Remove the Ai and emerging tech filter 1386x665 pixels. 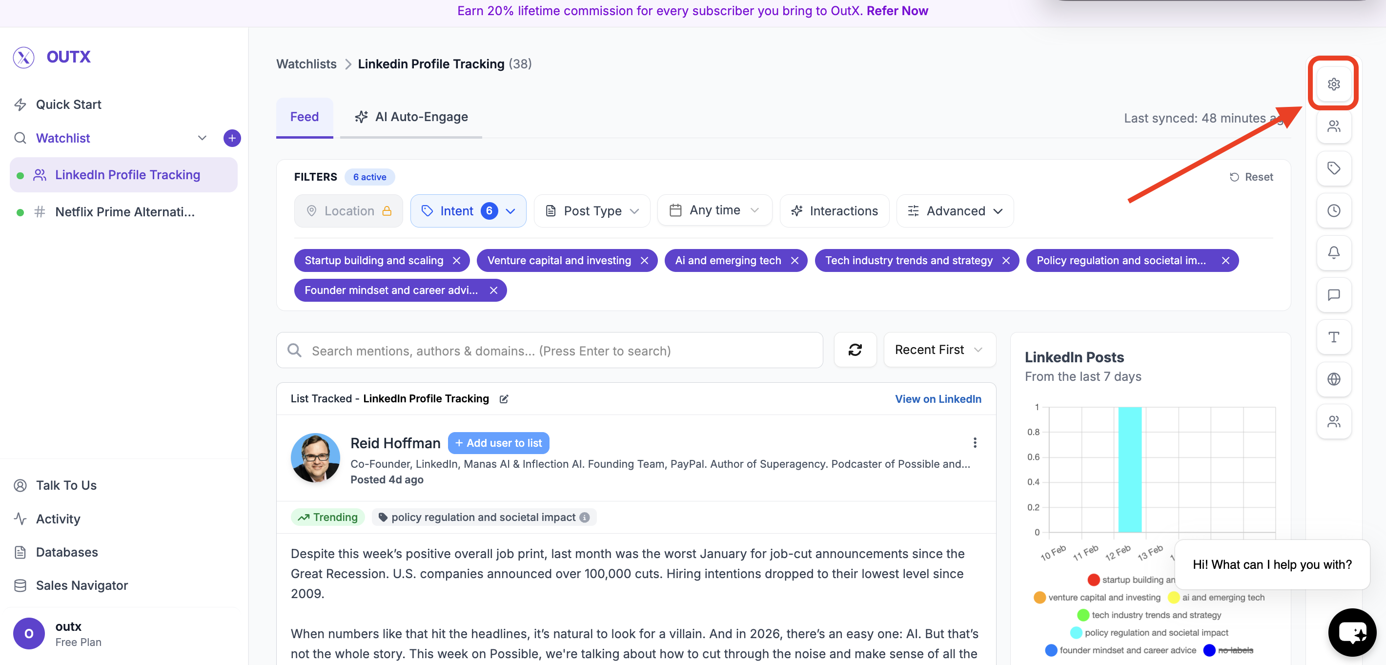click(794, 261)
